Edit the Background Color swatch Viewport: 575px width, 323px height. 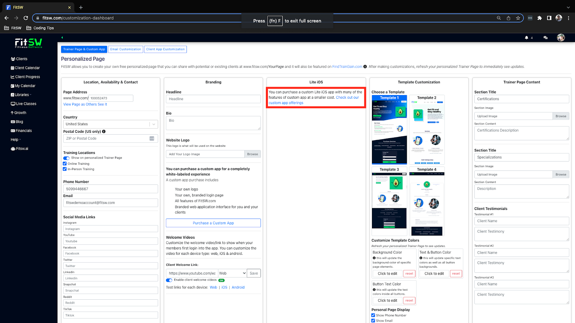point(387,273)
